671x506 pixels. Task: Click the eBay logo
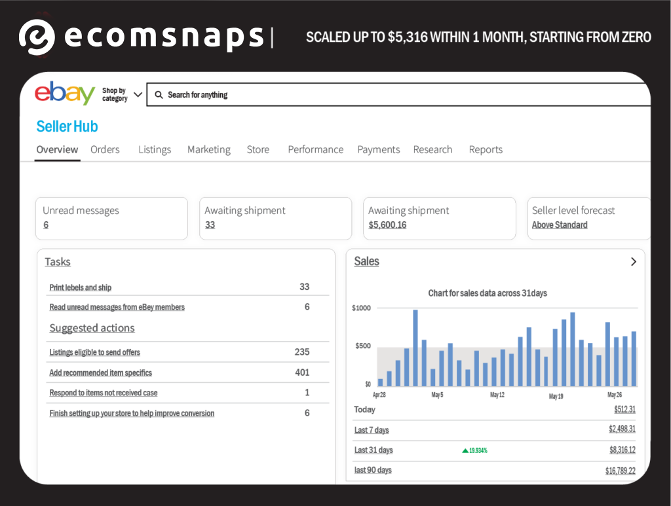[65, 93]
